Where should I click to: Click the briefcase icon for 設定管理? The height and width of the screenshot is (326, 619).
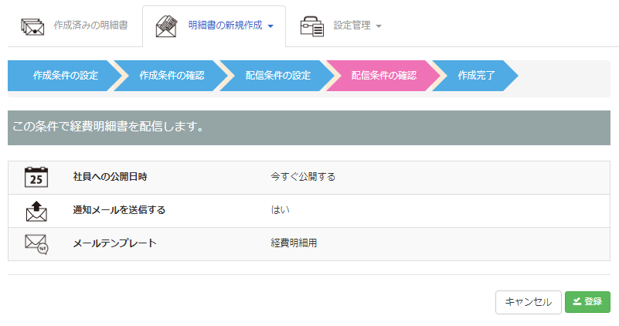tap(312, 26)
